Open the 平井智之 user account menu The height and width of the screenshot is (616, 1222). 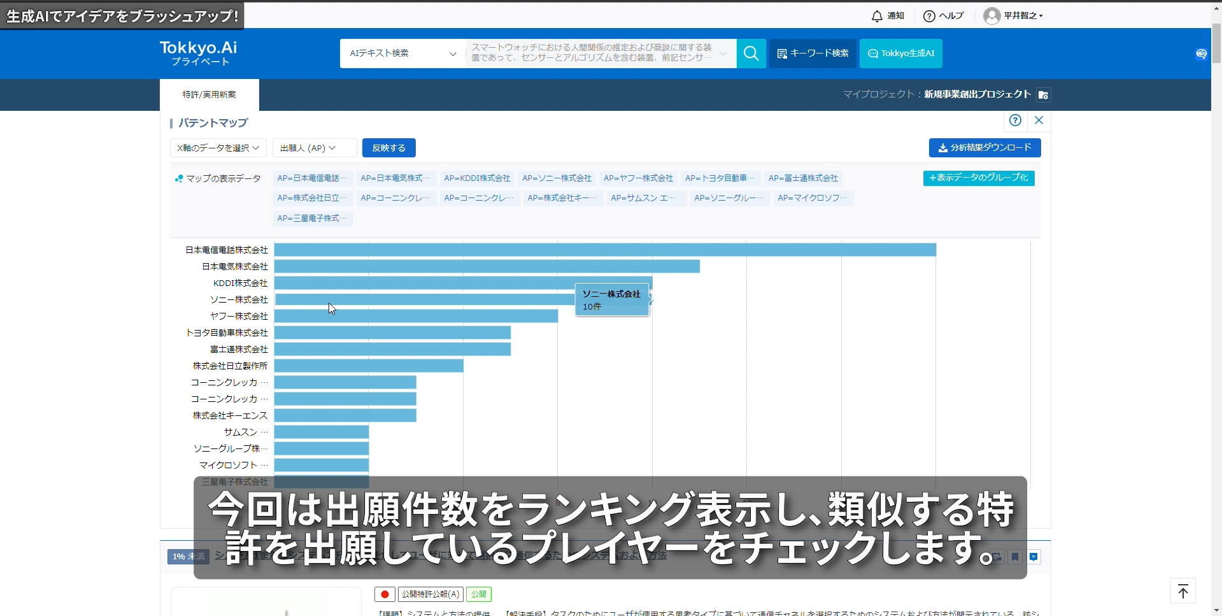1013,16
